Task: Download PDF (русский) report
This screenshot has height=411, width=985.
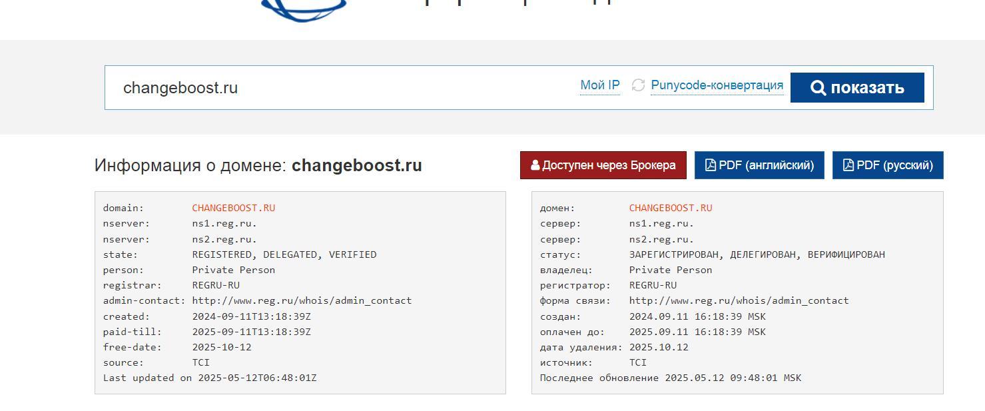Action: pos(888,165)
